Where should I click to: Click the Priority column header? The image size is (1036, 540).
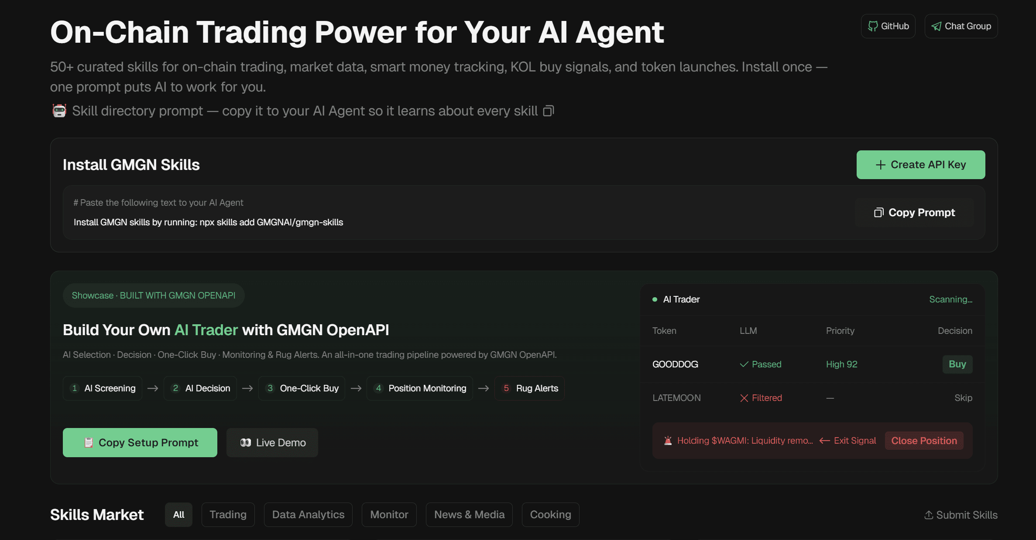(x=840, y=331)
